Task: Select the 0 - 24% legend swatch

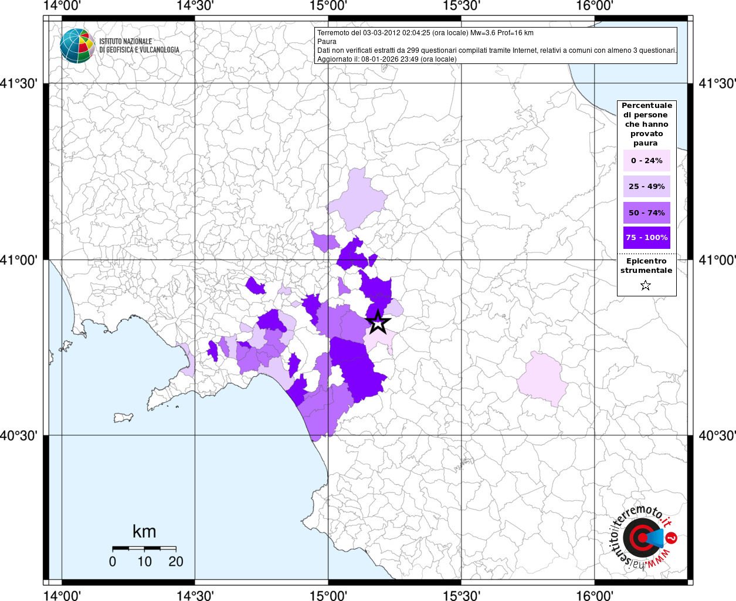Action: click(x=646, y=161)
